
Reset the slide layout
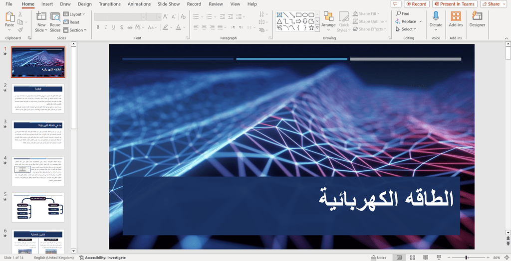click(x=71, y=22)
